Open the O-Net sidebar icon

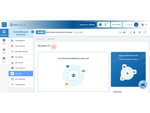click(x=4, y=51)
